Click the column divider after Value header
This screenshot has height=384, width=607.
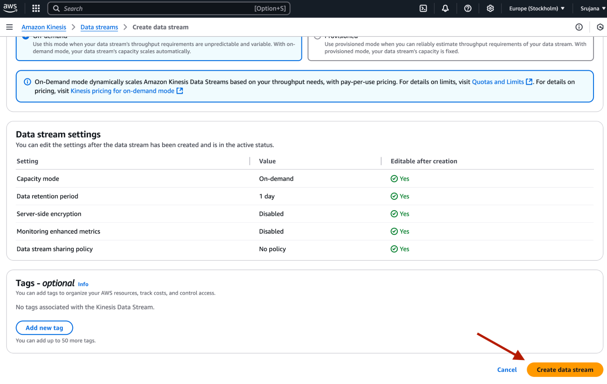coord(381,161)
